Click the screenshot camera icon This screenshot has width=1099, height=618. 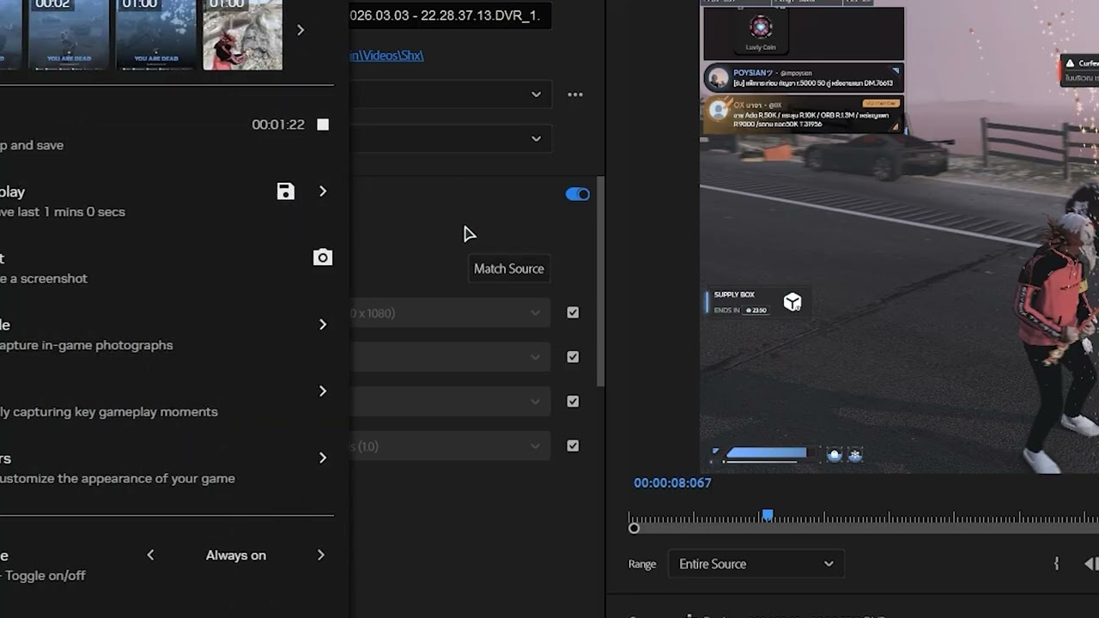click(323, 257)
